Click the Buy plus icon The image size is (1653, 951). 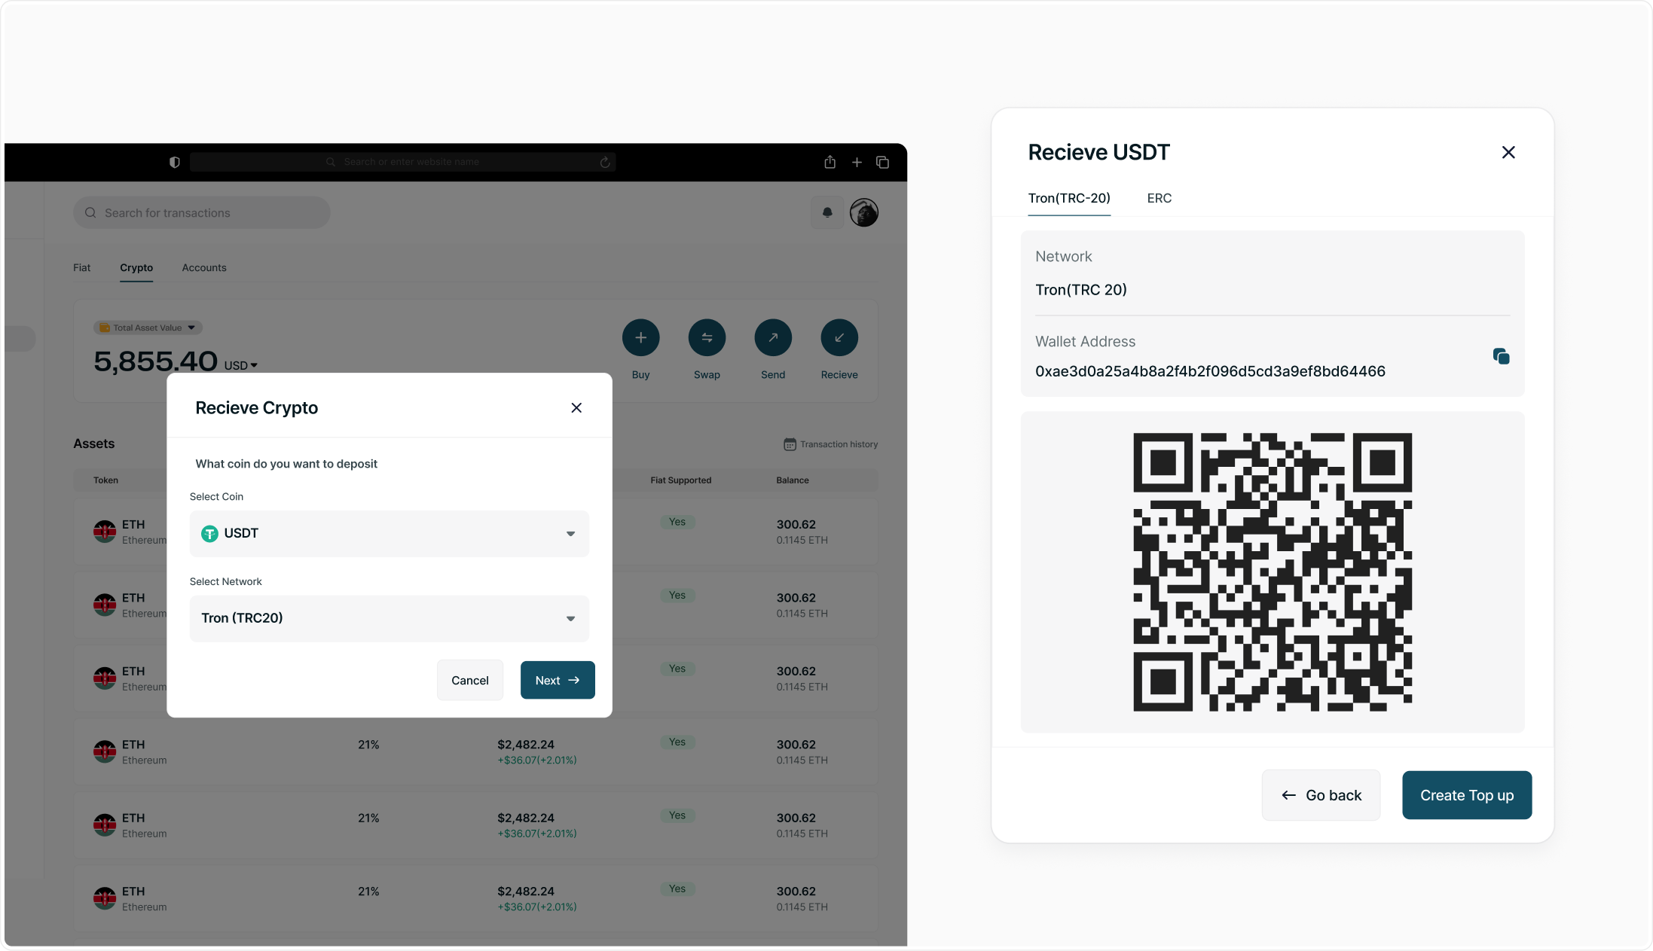(x=640, y=338)
